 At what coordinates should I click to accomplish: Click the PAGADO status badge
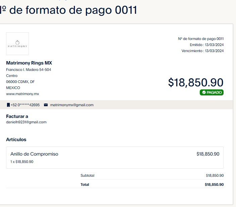pyautogui.click(x=211, y=92)
